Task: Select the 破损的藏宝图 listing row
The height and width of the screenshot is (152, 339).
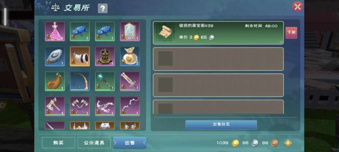Action: click(x=218, y=33)
